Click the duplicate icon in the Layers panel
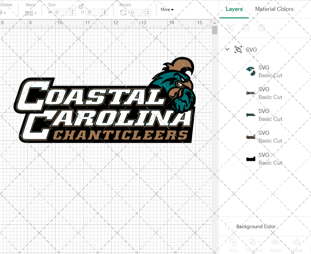The width and height of the screenshot is (311, 254). point(246,28)
